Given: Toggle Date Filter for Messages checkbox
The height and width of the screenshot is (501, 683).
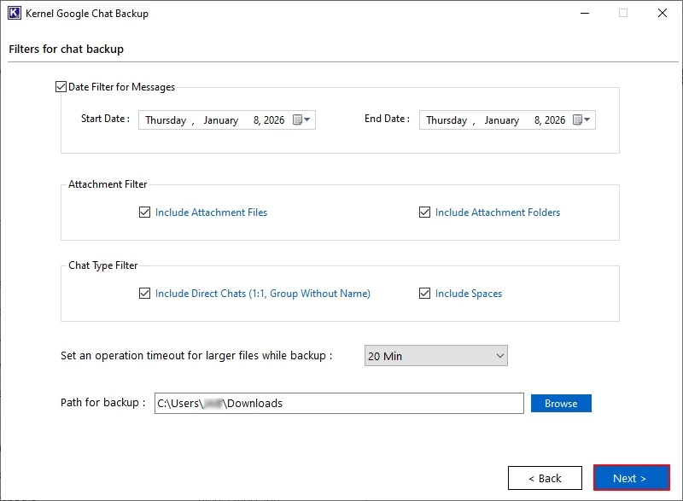Looking at the screenshot, I should (61, 87).
